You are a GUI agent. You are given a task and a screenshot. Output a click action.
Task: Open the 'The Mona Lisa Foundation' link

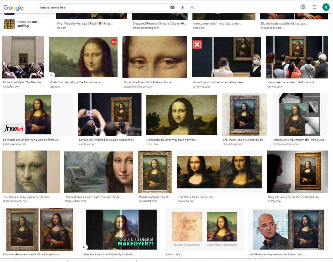click(x=195, y=197)
